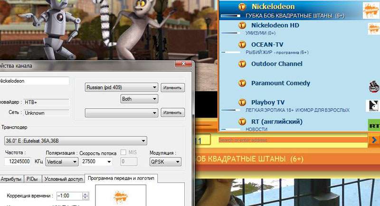Click Изменить button next to Russian audio
Image resolution: width=380 pixels, height=206 pixels.
[x=172, y=88]
